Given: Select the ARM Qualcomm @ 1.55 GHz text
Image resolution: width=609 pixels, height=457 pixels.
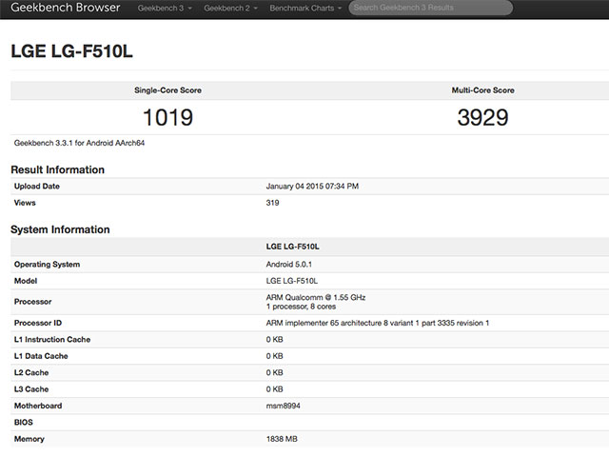Looking at the screenshot, I should (316, 298).
